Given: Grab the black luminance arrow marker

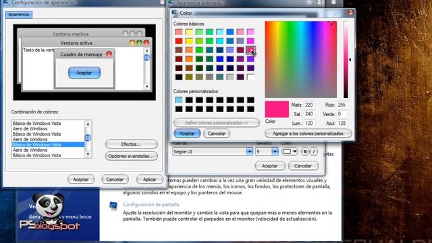Looking at the screenshot, I should pyautogui.click(x=350, y=59).
